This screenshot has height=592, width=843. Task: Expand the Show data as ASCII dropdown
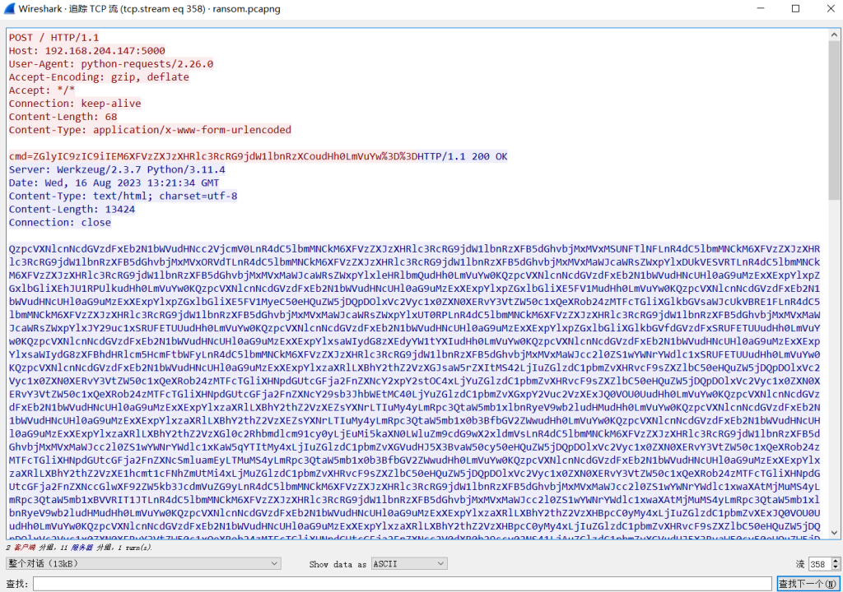[x=408, y=564]
